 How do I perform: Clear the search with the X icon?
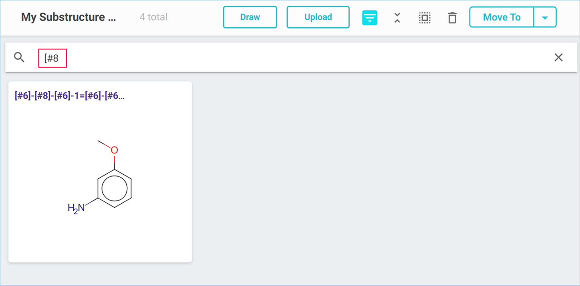click(x=559, y=57)
